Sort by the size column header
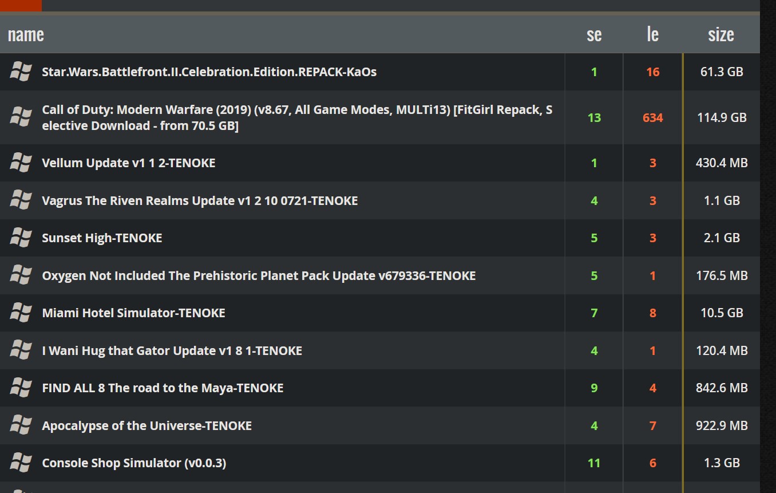Image resolution: width=776 pixels, height=493 pixels. pyautogui.click(x=721, y=35)
